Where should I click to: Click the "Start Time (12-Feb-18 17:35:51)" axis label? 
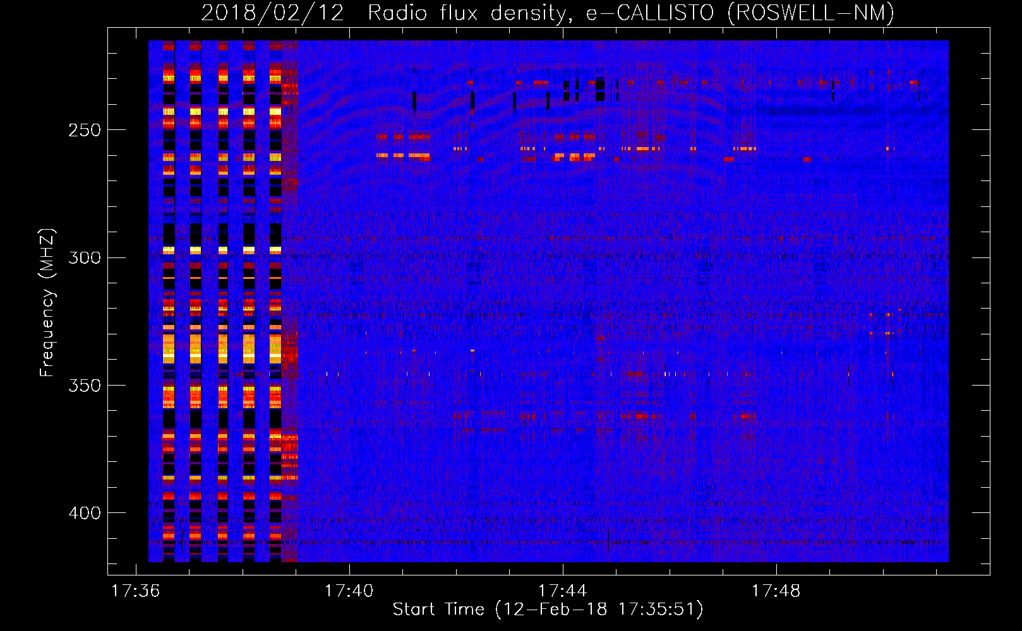click(548, 610)
